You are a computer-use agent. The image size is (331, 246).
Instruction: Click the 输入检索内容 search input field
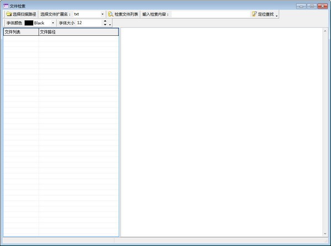[210, 14]
